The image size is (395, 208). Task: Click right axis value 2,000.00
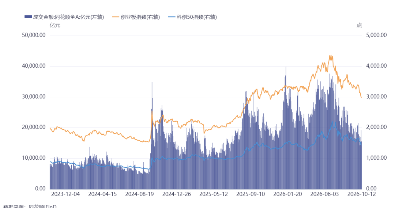click(x=376, y=127)
